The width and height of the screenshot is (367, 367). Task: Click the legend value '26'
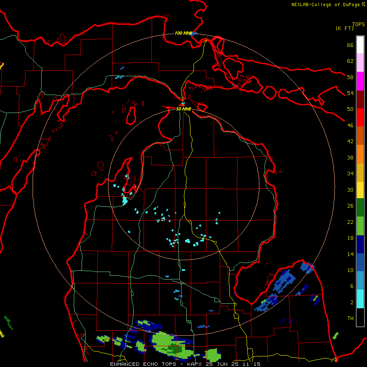[350, 206]
